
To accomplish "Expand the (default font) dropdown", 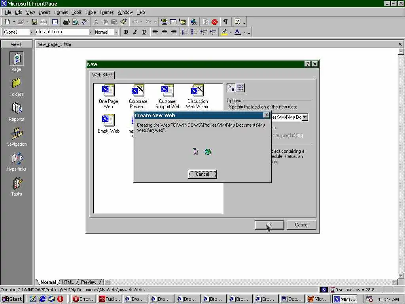I will (91, 32).
